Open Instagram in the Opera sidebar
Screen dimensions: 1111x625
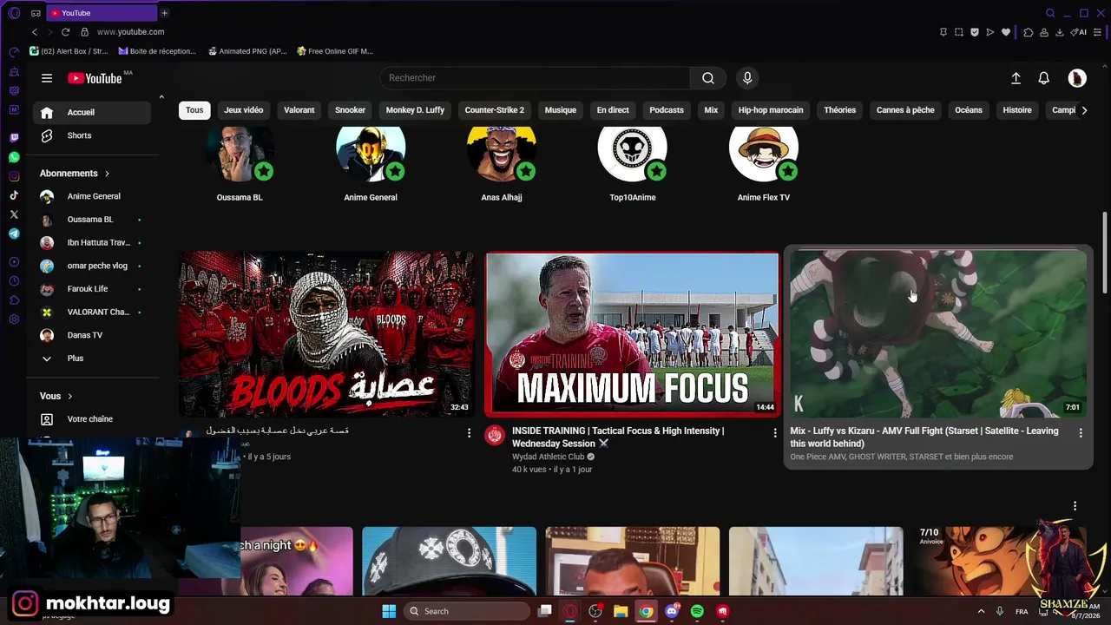tap(14, 176)
